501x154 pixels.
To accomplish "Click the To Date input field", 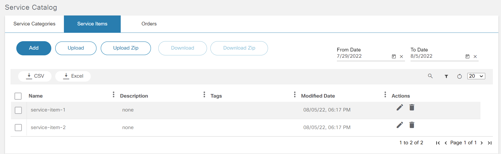I will (437, 56).
